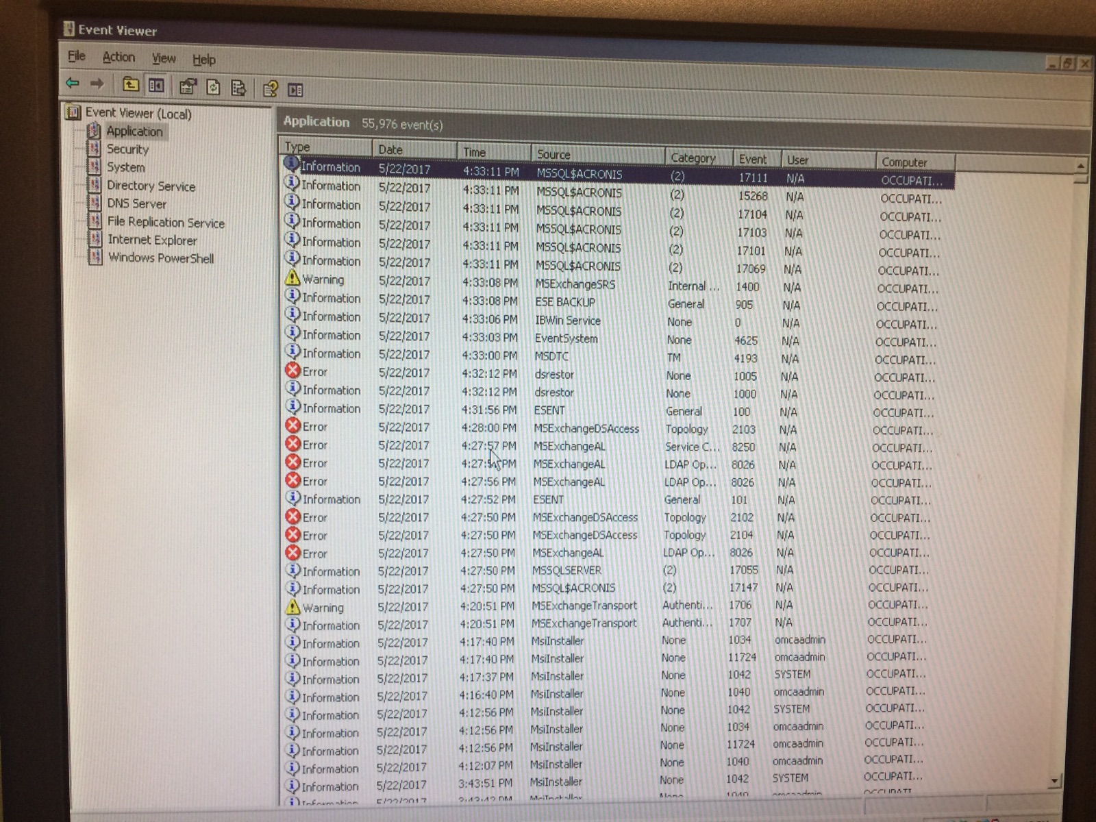Click the Error icon of event 2103
Viewport: 1096px width, 822px height.
293,425
